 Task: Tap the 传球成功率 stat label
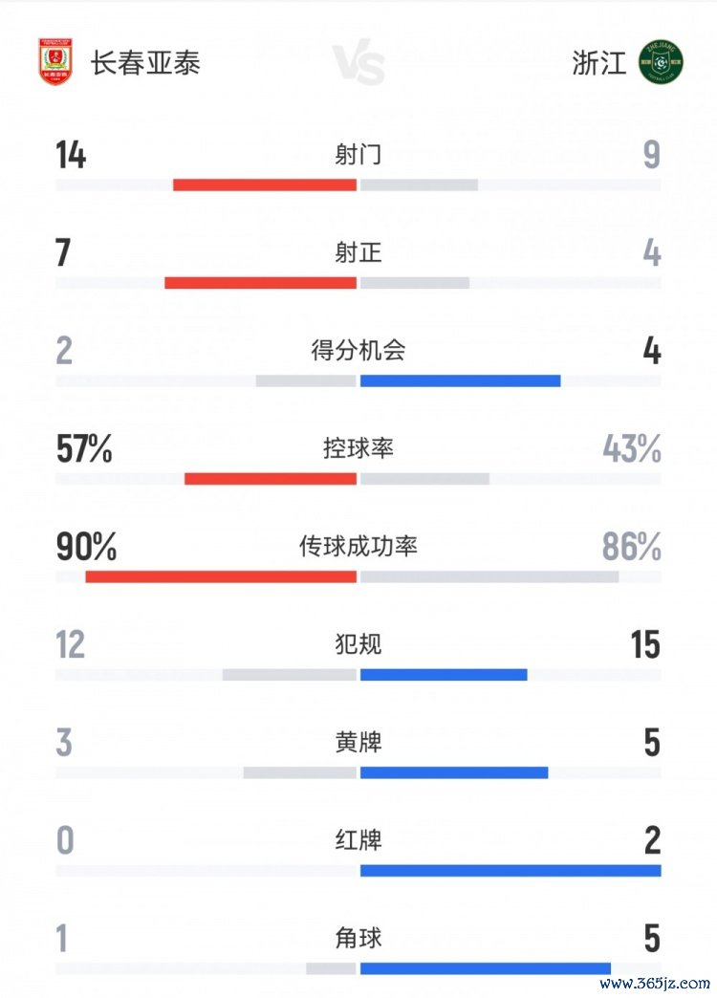[x=358, y=547]
